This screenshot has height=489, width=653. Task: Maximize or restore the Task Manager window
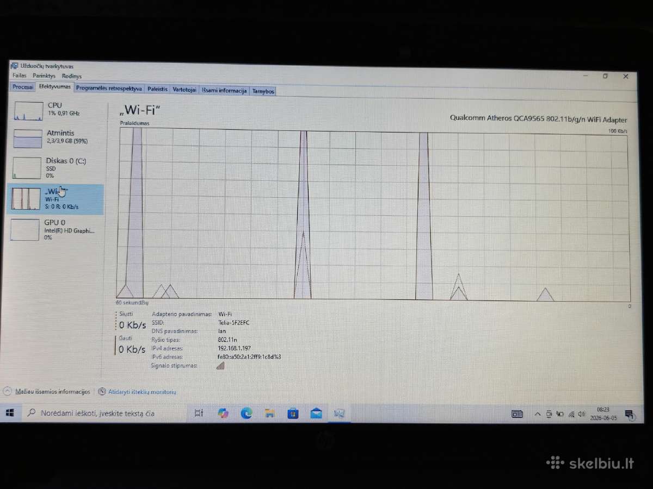[605, 76]
